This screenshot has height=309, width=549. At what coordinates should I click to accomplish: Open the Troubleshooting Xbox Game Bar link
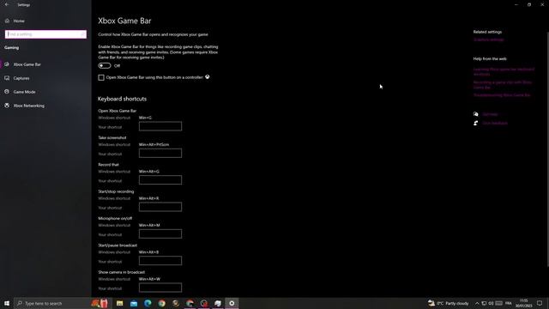tap(502, 95)
